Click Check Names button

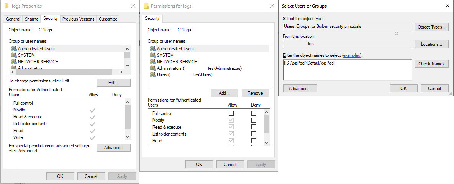click(432, 63)
